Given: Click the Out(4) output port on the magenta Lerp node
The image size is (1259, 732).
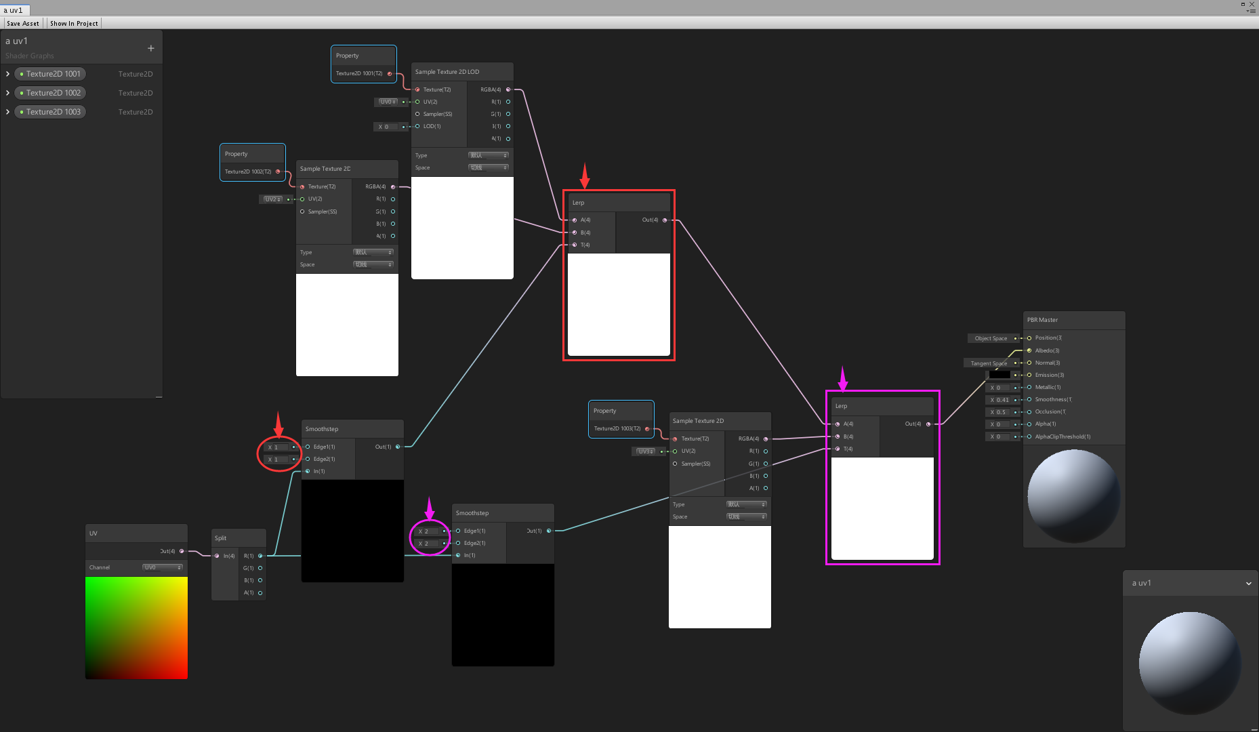Looking at the screenshot, I should tap(930, 424).
